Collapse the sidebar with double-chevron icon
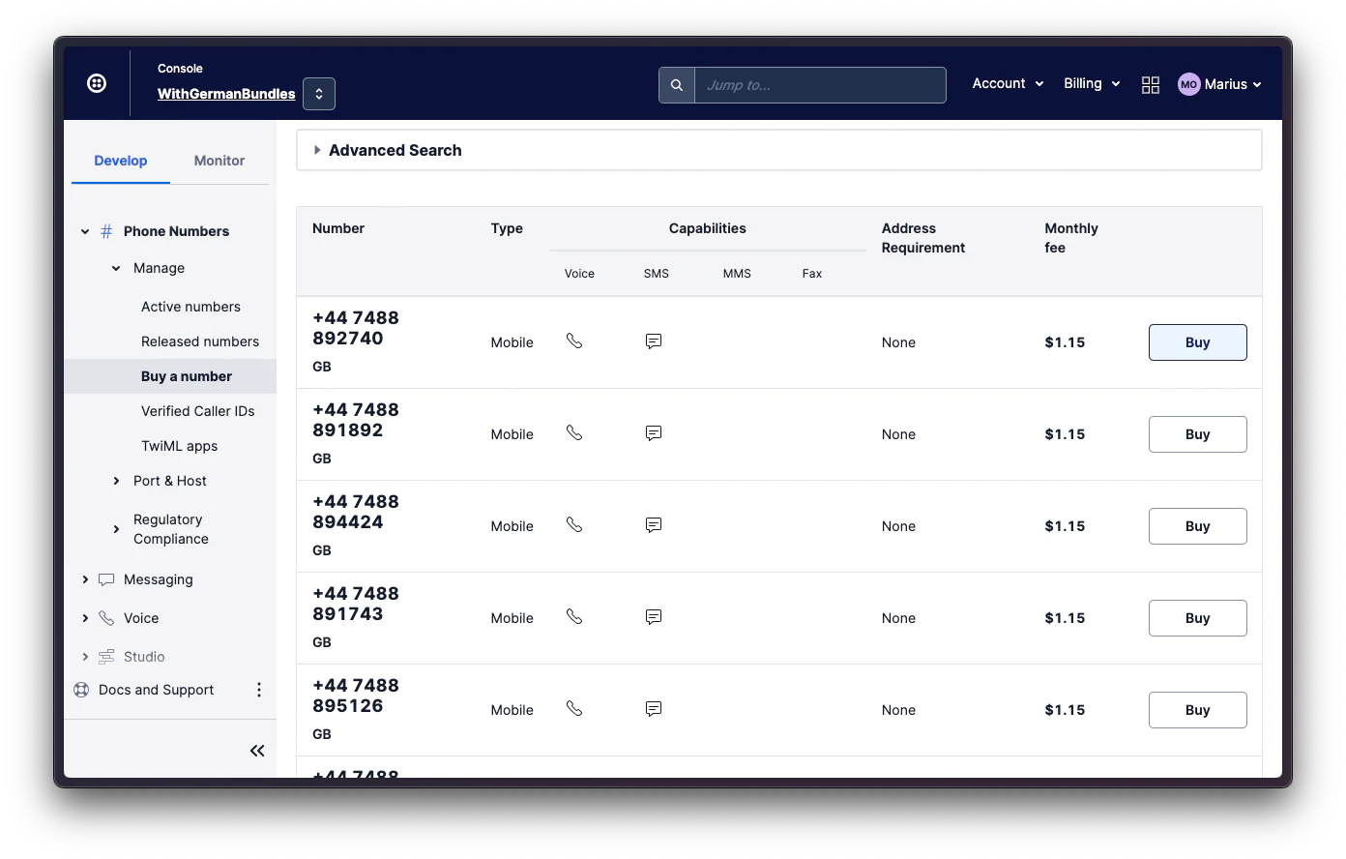Viewport: 1346px width, 859px height. click(257, 751)
